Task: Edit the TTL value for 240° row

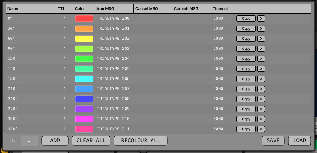Action: tap(64, 99)
